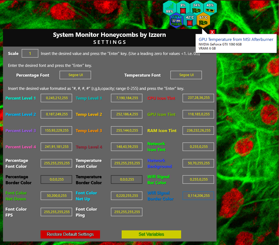Click the WiFi signal 99% hexagon
This screenshot has width=279, height=245.
pyautogui.click(x=170, y=9)
